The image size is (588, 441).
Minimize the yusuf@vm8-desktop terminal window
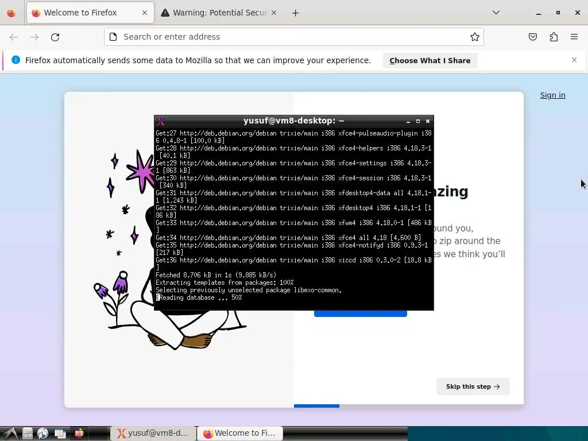[408, 121]
